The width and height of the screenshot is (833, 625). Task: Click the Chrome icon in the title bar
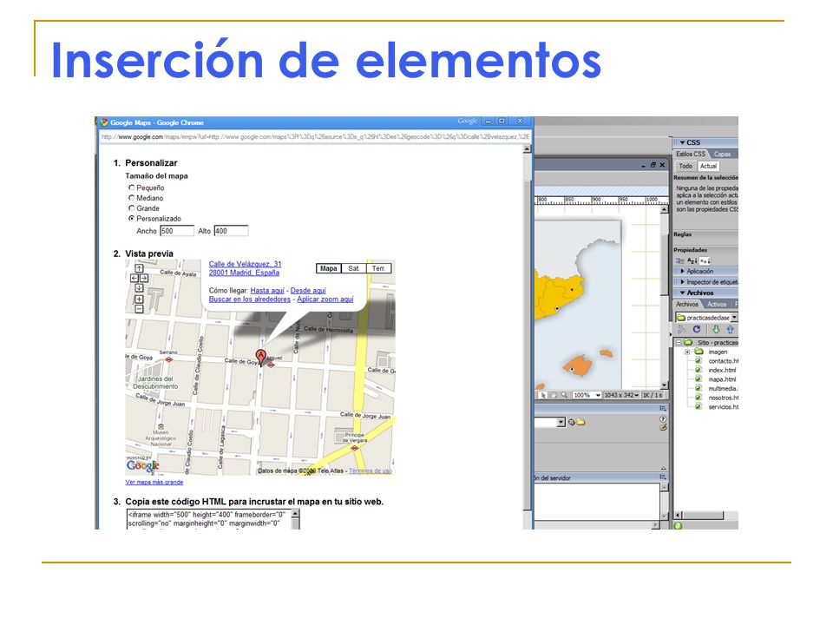(x=104, y=122)
